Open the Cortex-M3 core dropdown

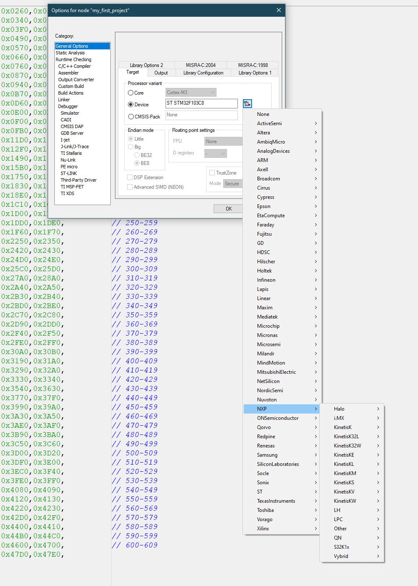pos(191,93)
